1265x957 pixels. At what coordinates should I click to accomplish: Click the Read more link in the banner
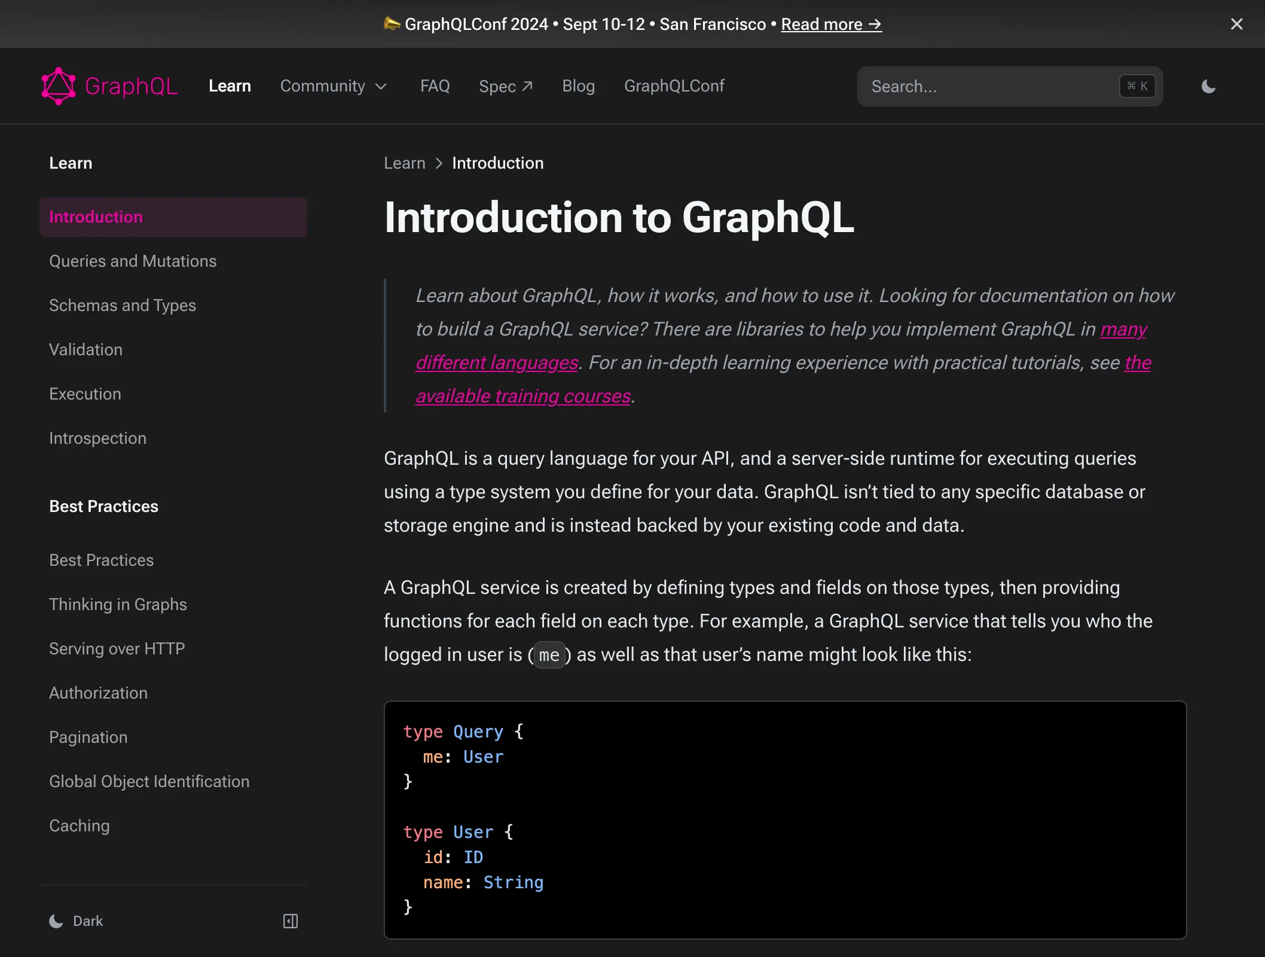click(830, 24)
